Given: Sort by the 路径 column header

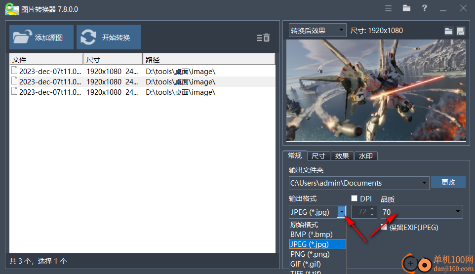Looking at the screenshot, I should click(209, 59).
